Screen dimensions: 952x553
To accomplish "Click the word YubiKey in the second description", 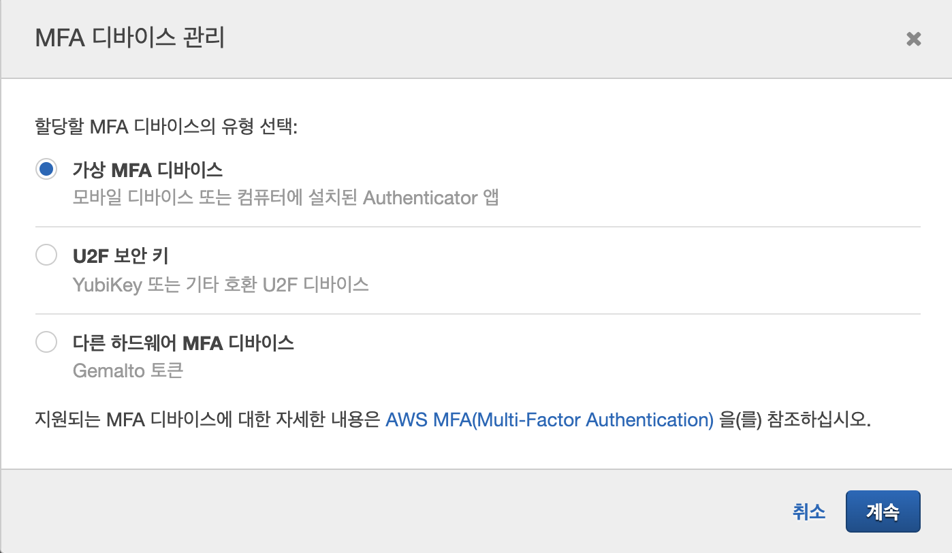I will pos(107,284).
